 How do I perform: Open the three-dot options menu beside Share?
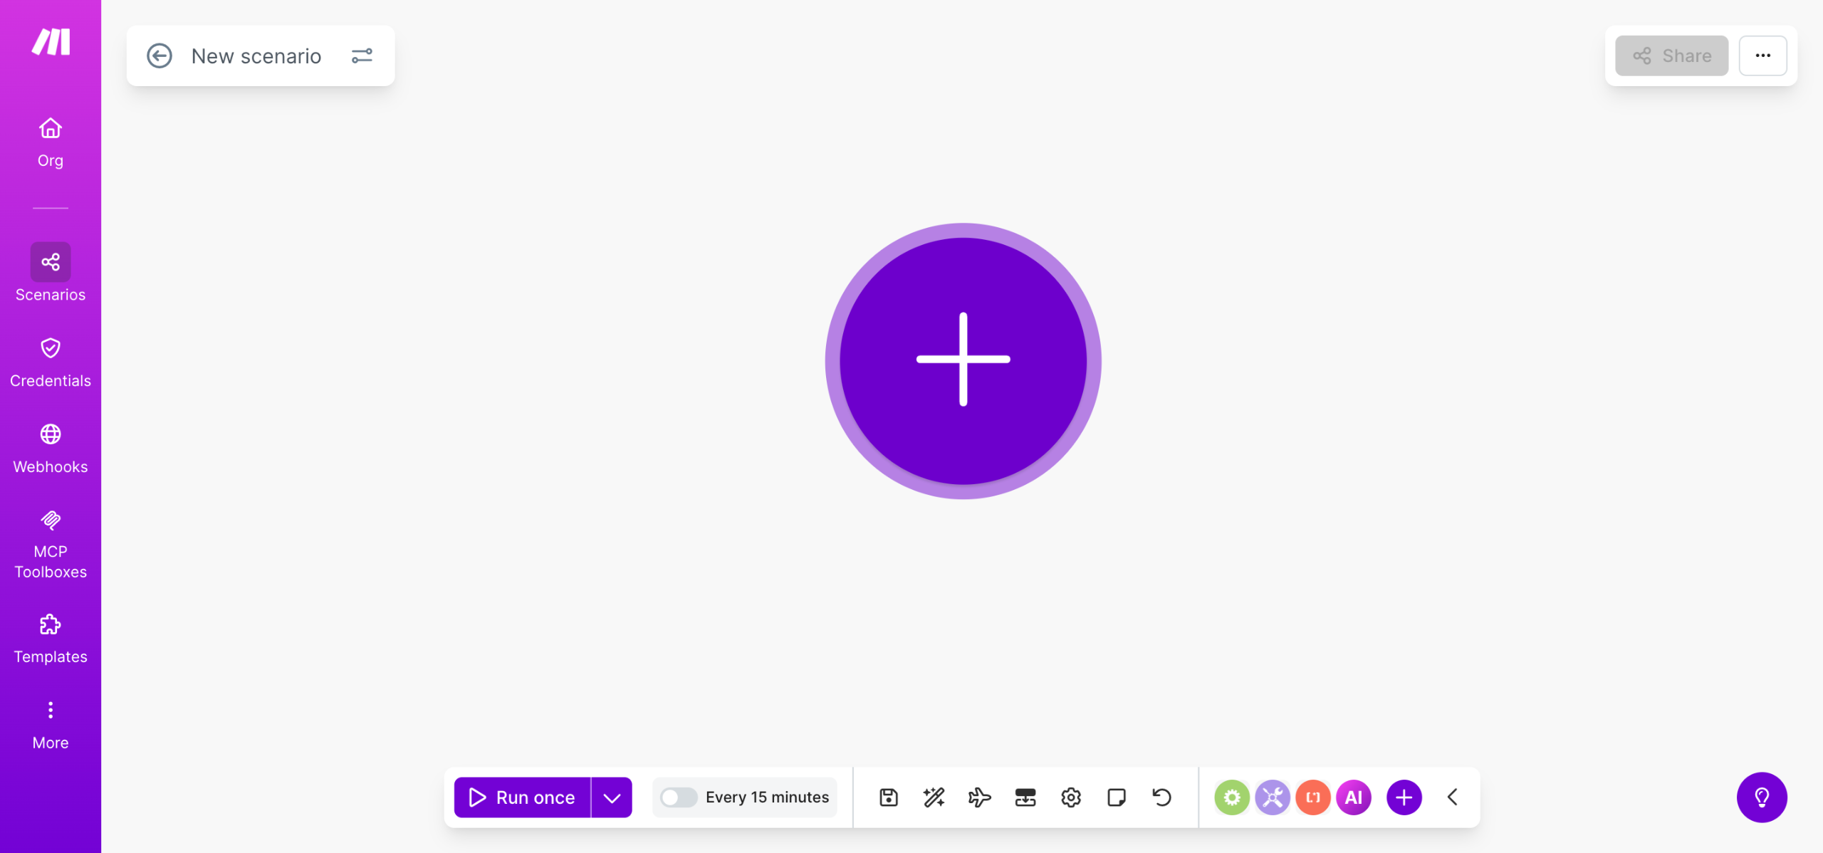click(1762, 56)
